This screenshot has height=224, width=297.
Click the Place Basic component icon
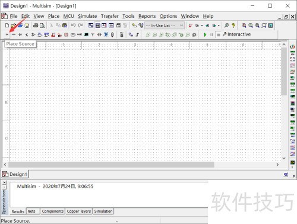click(x=14, y=34)
